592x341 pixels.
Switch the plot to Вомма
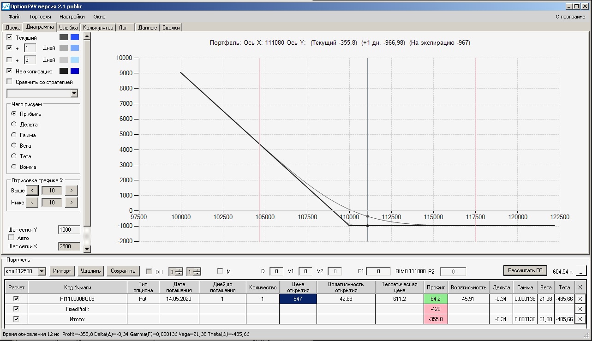point(14,167)
